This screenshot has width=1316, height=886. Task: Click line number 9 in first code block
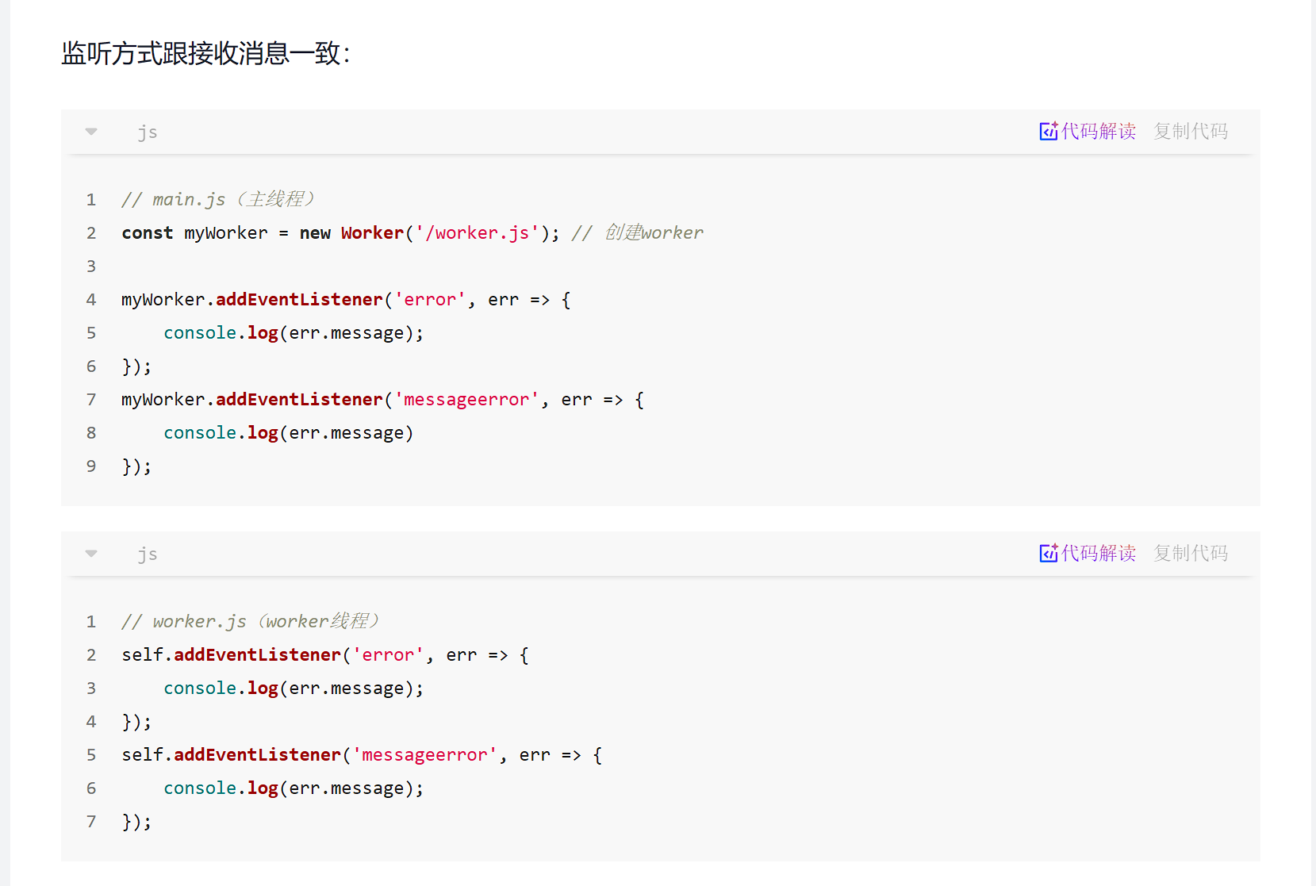tap(91, 466)
